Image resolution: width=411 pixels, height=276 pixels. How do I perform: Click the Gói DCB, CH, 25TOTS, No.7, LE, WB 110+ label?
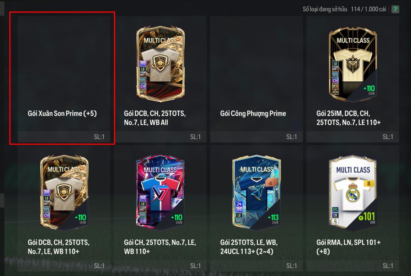(x=58, y=247)
